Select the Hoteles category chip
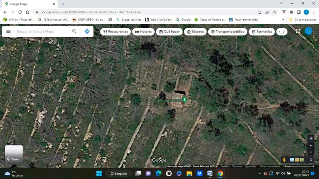This screenshot has height=179, width=319. pyautogui.click(x=143, y=32)
